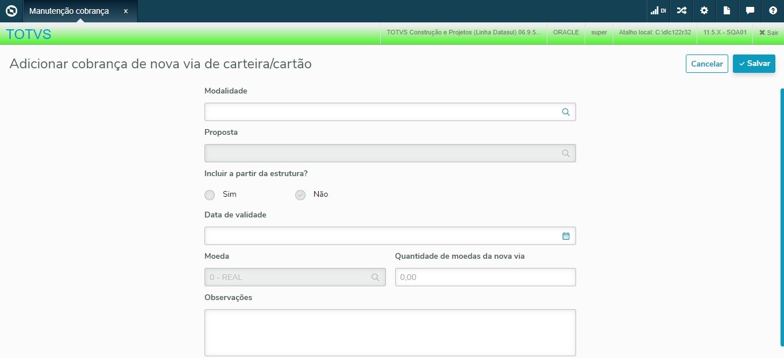The image size is (784, 358).
Task: Click the super user label
Action: point(599,33)
